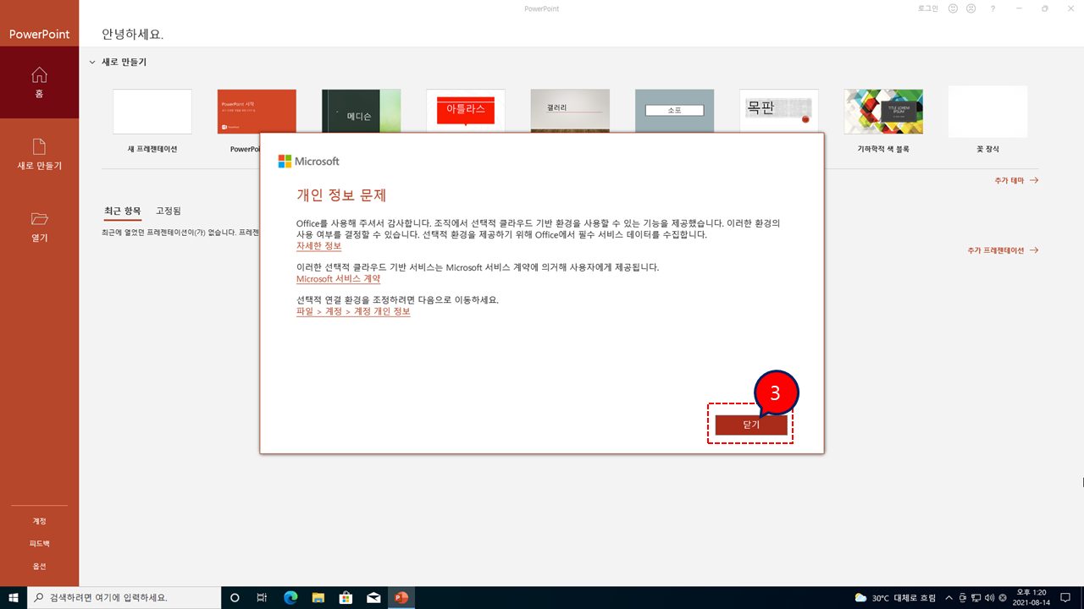Open the notification center icon
The width and height of the screenshot is (1084, 609).
pyautogui.click(x=1065, y=597)
